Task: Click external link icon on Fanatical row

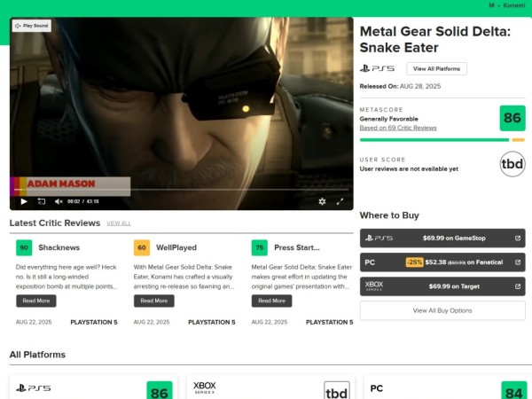Action: click(518, 262)
